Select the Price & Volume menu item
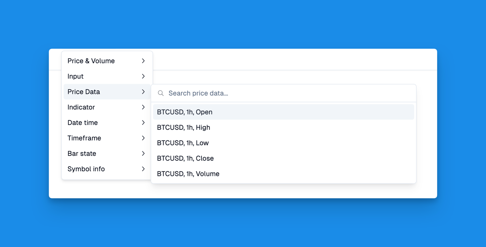The image size is (486, 247). pos(107,61)
